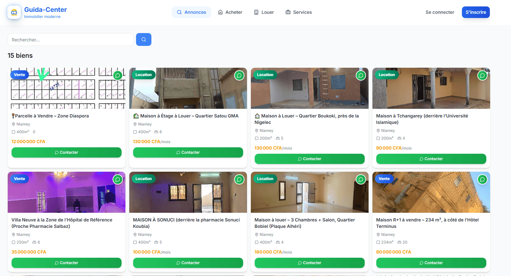Click the price '12 000 000 CFA'
The image size is (511, 276).
click(x=28, y=142)
